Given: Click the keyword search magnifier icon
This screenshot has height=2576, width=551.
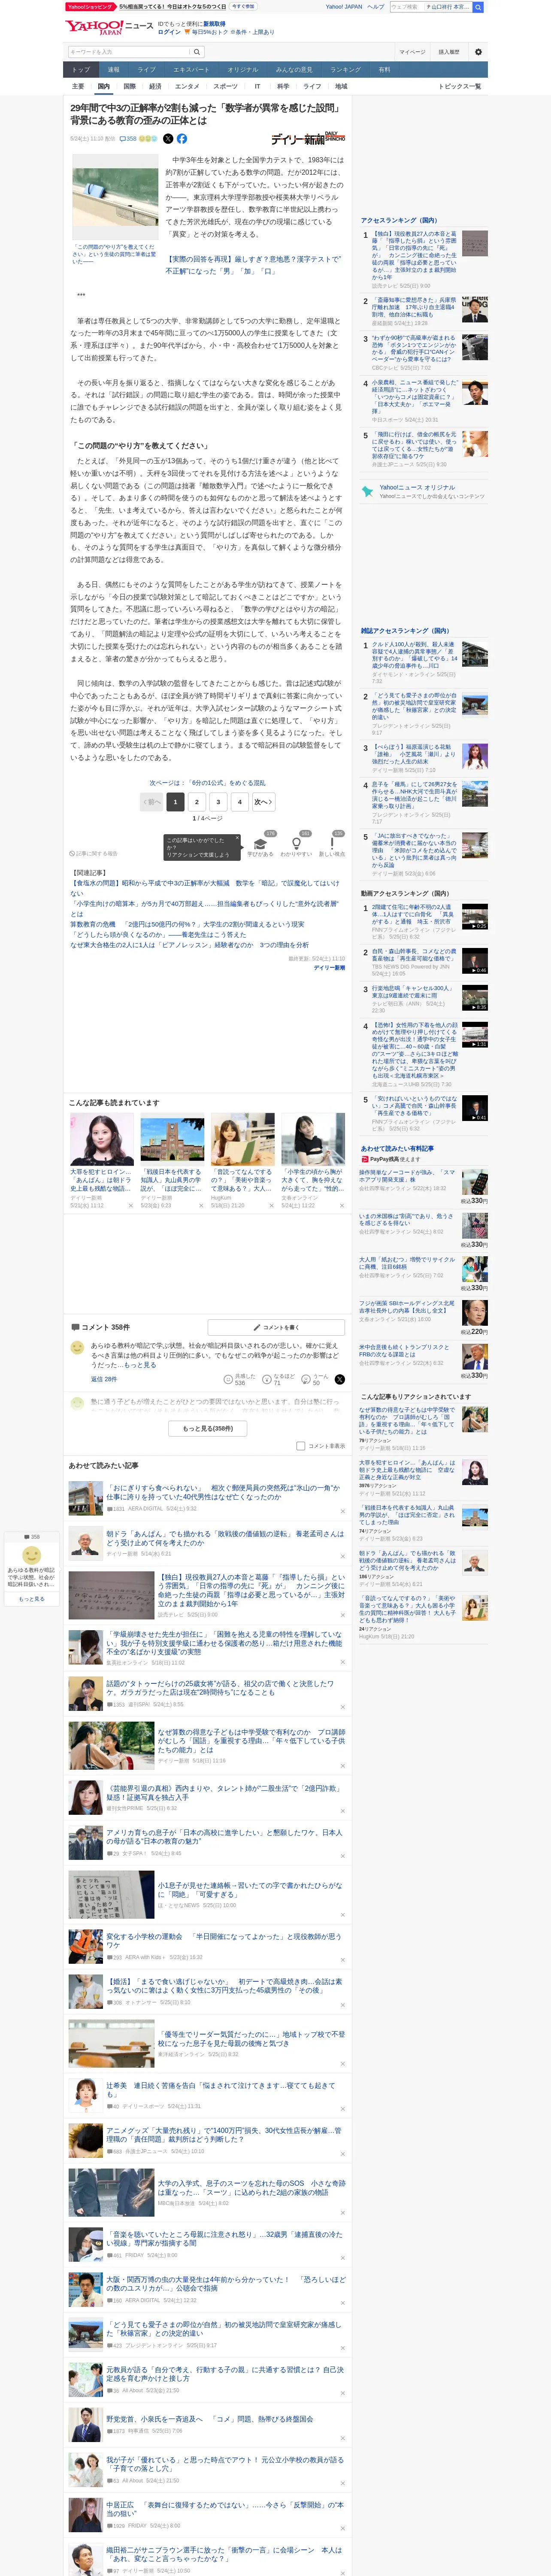Looking at the screenshot, I should [x=197, y=52].
